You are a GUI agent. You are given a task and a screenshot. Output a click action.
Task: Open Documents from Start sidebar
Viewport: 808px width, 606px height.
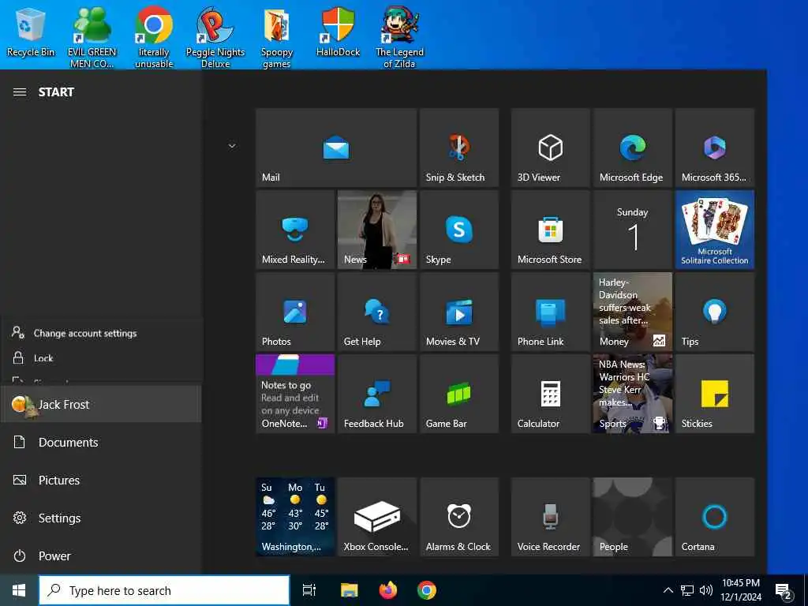(101, 442)
